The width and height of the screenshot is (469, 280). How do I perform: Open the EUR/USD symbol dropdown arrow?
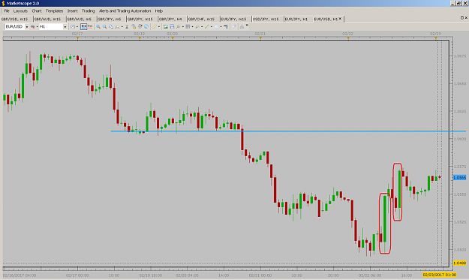coord(26,26)
